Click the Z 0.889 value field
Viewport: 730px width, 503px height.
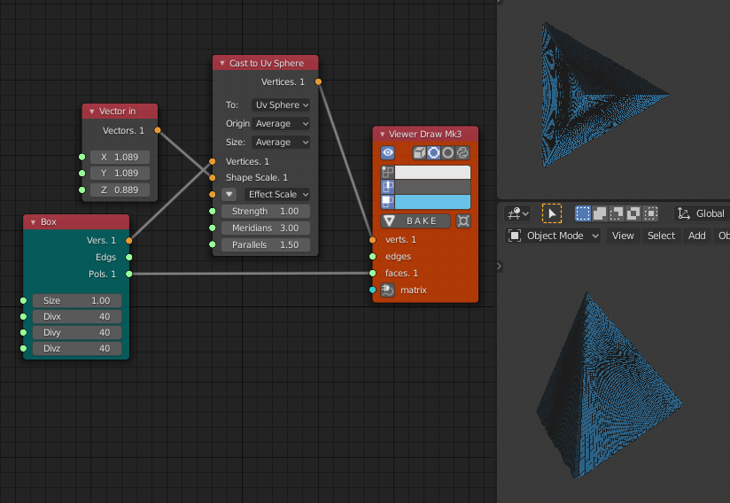click(x=120, y=190)
